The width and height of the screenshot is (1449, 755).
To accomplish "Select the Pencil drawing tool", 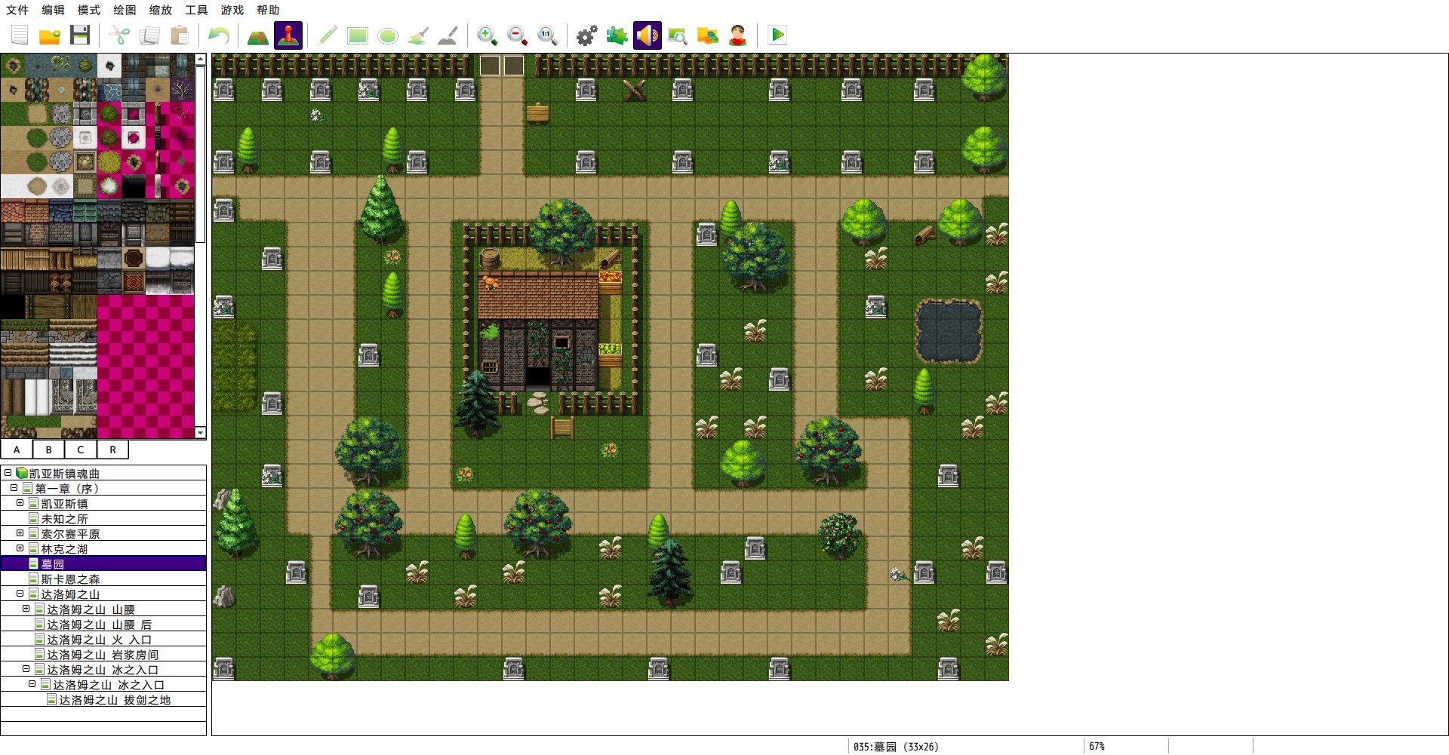I will tap(328, 35).
